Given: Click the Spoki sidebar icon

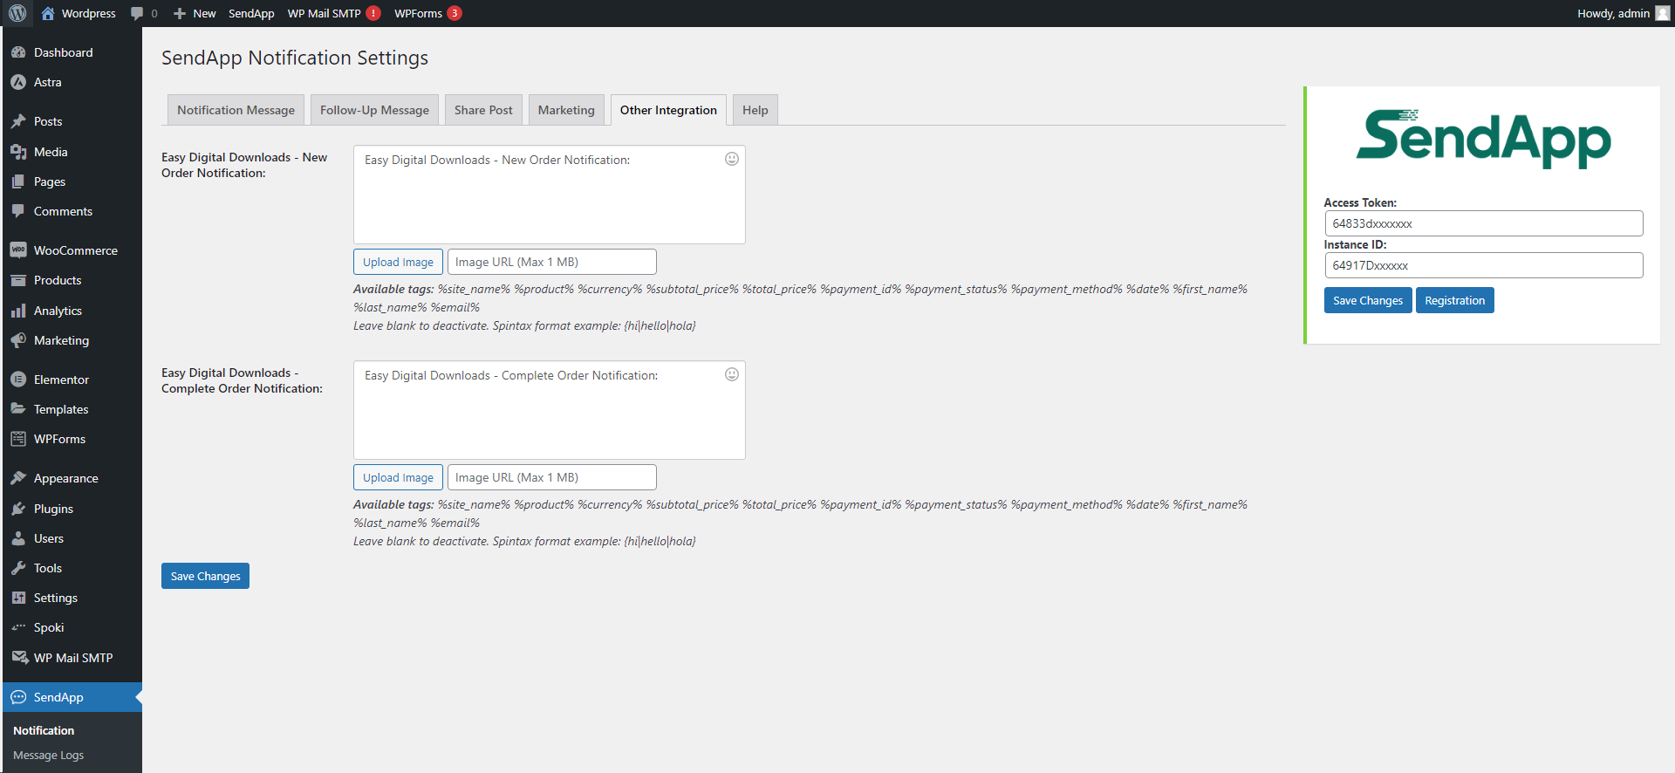Looking at the screenshot, I should [x=18, y=627].
